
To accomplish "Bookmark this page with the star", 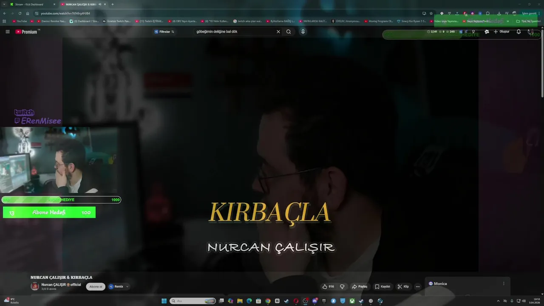I will (x=431, y=13).
